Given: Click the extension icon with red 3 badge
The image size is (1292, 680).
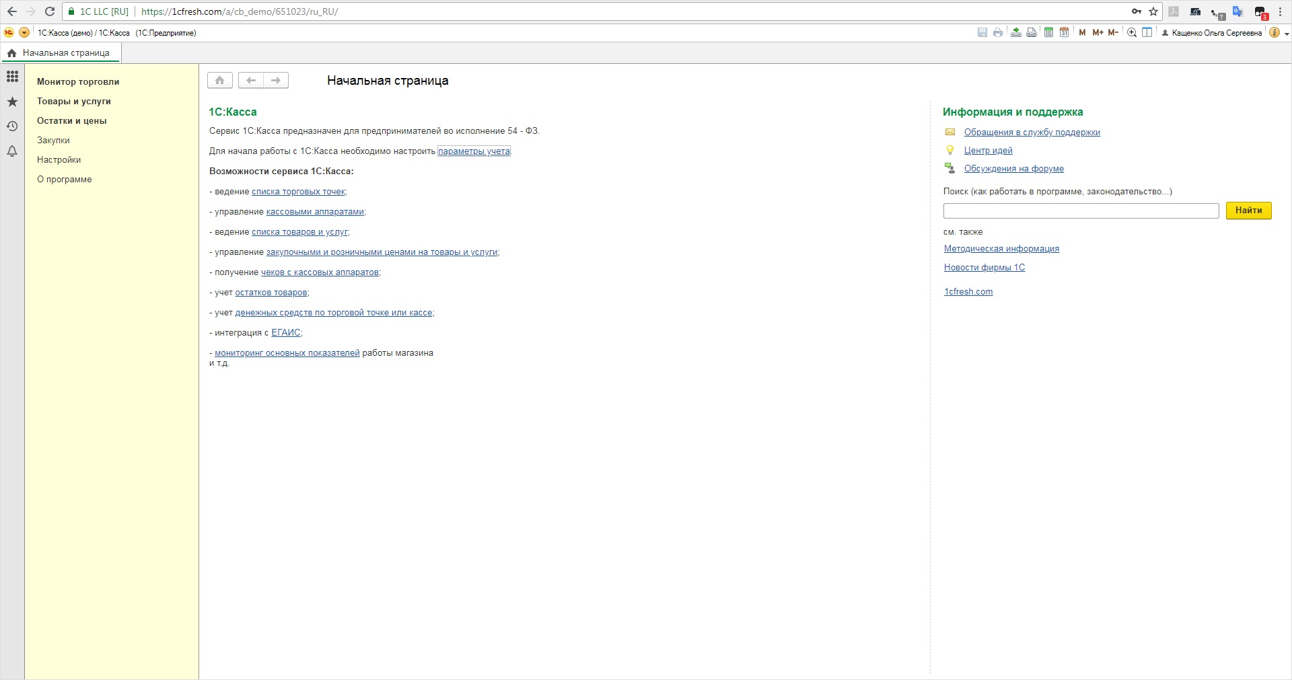Looking at the screenshot, I should [1261, 12].
